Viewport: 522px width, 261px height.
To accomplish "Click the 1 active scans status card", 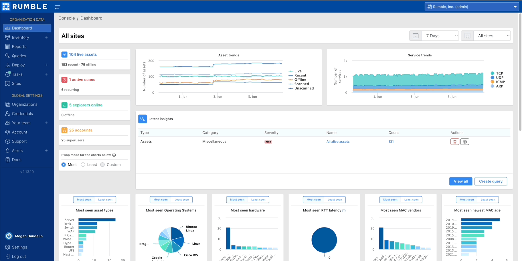I will click(82, 79).
